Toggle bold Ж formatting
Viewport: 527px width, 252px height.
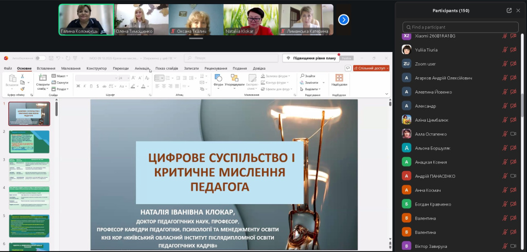tap(78, 86)
